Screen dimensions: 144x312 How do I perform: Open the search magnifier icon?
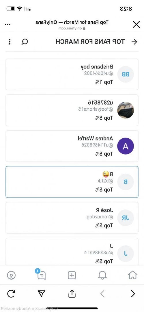[x=25, y=42]
